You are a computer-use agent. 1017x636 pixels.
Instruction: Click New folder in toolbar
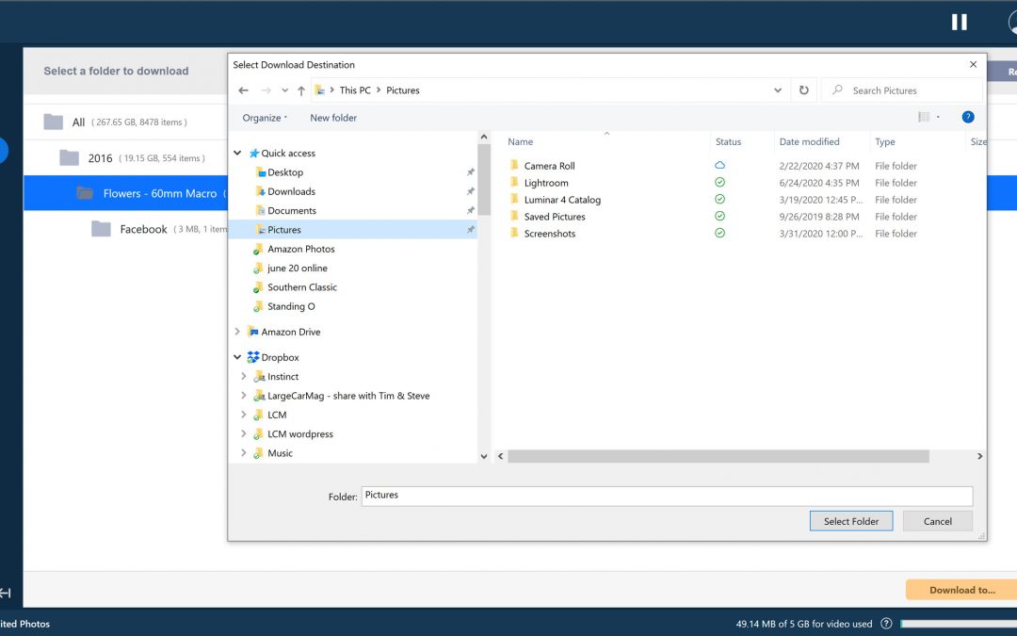point(333,118)
